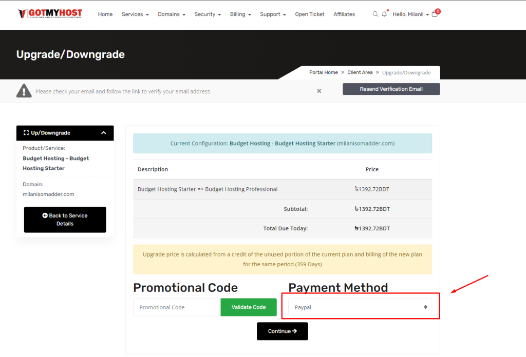Expand the Domains menu

(172, 14)
